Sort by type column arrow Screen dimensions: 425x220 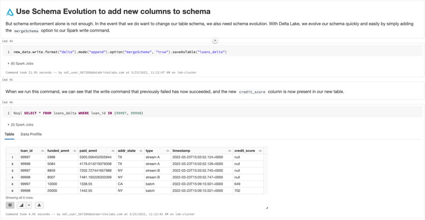(167, 150)
